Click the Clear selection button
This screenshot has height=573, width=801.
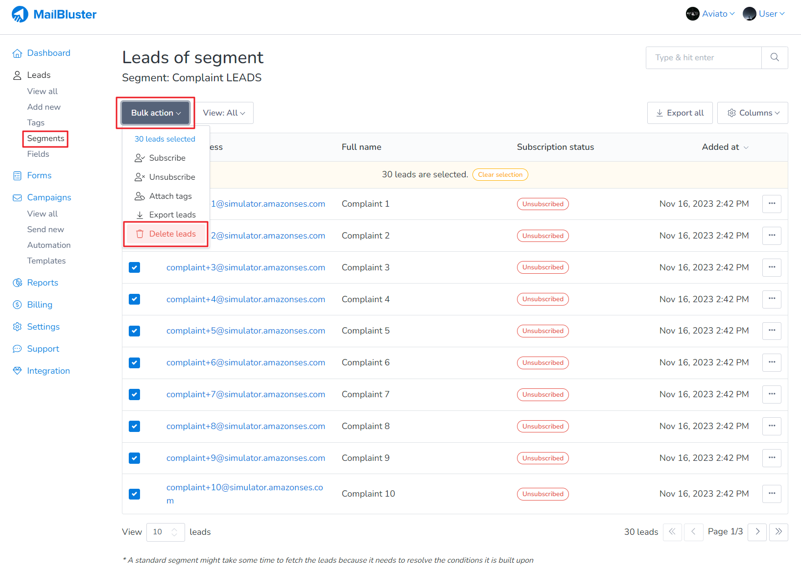coord(500,174)
